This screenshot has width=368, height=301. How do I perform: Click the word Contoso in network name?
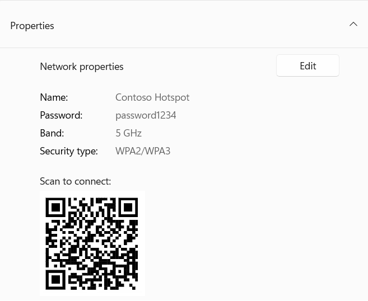pyautogui.click(x=133, y=97)
